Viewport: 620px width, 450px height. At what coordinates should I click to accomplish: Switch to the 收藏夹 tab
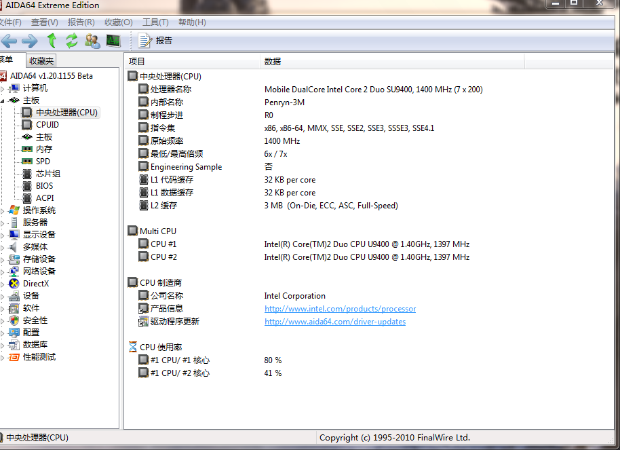click(x=41, y=60)
